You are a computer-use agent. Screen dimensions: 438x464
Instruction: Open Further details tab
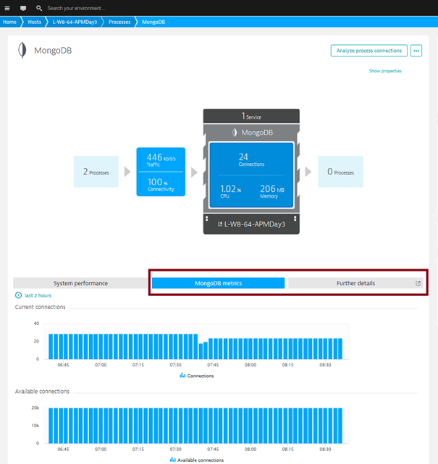355,283
